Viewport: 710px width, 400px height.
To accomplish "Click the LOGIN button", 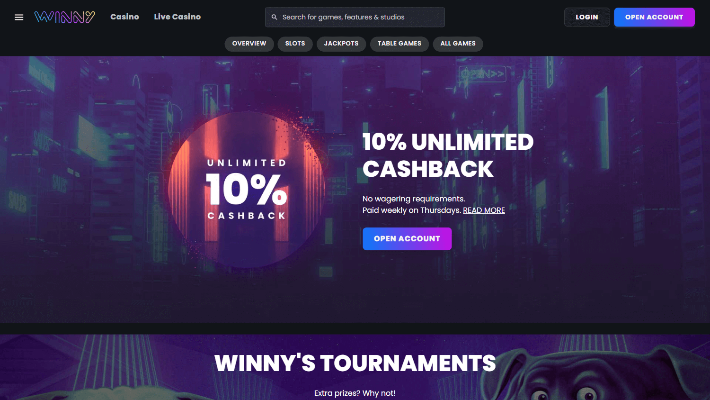I will tap(587, 17).
